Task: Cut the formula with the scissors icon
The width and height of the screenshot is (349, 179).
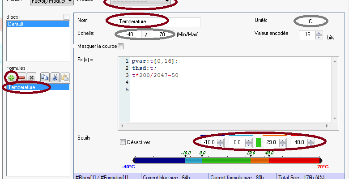Action: [x=55, y=77]
